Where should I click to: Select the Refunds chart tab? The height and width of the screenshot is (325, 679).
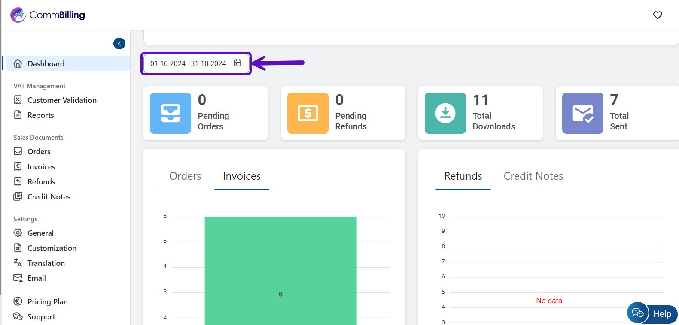click(x=463, y=176)
